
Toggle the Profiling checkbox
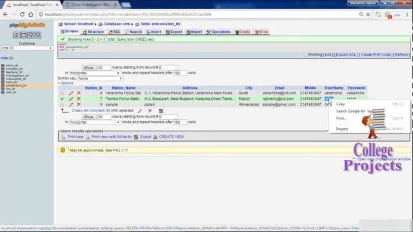tap(306, 55)
